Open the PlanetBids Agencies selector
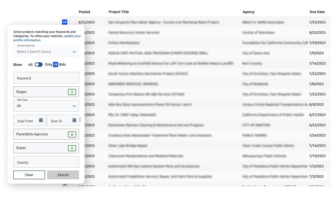This screenshot has height=197, width=331. point(46,134)
